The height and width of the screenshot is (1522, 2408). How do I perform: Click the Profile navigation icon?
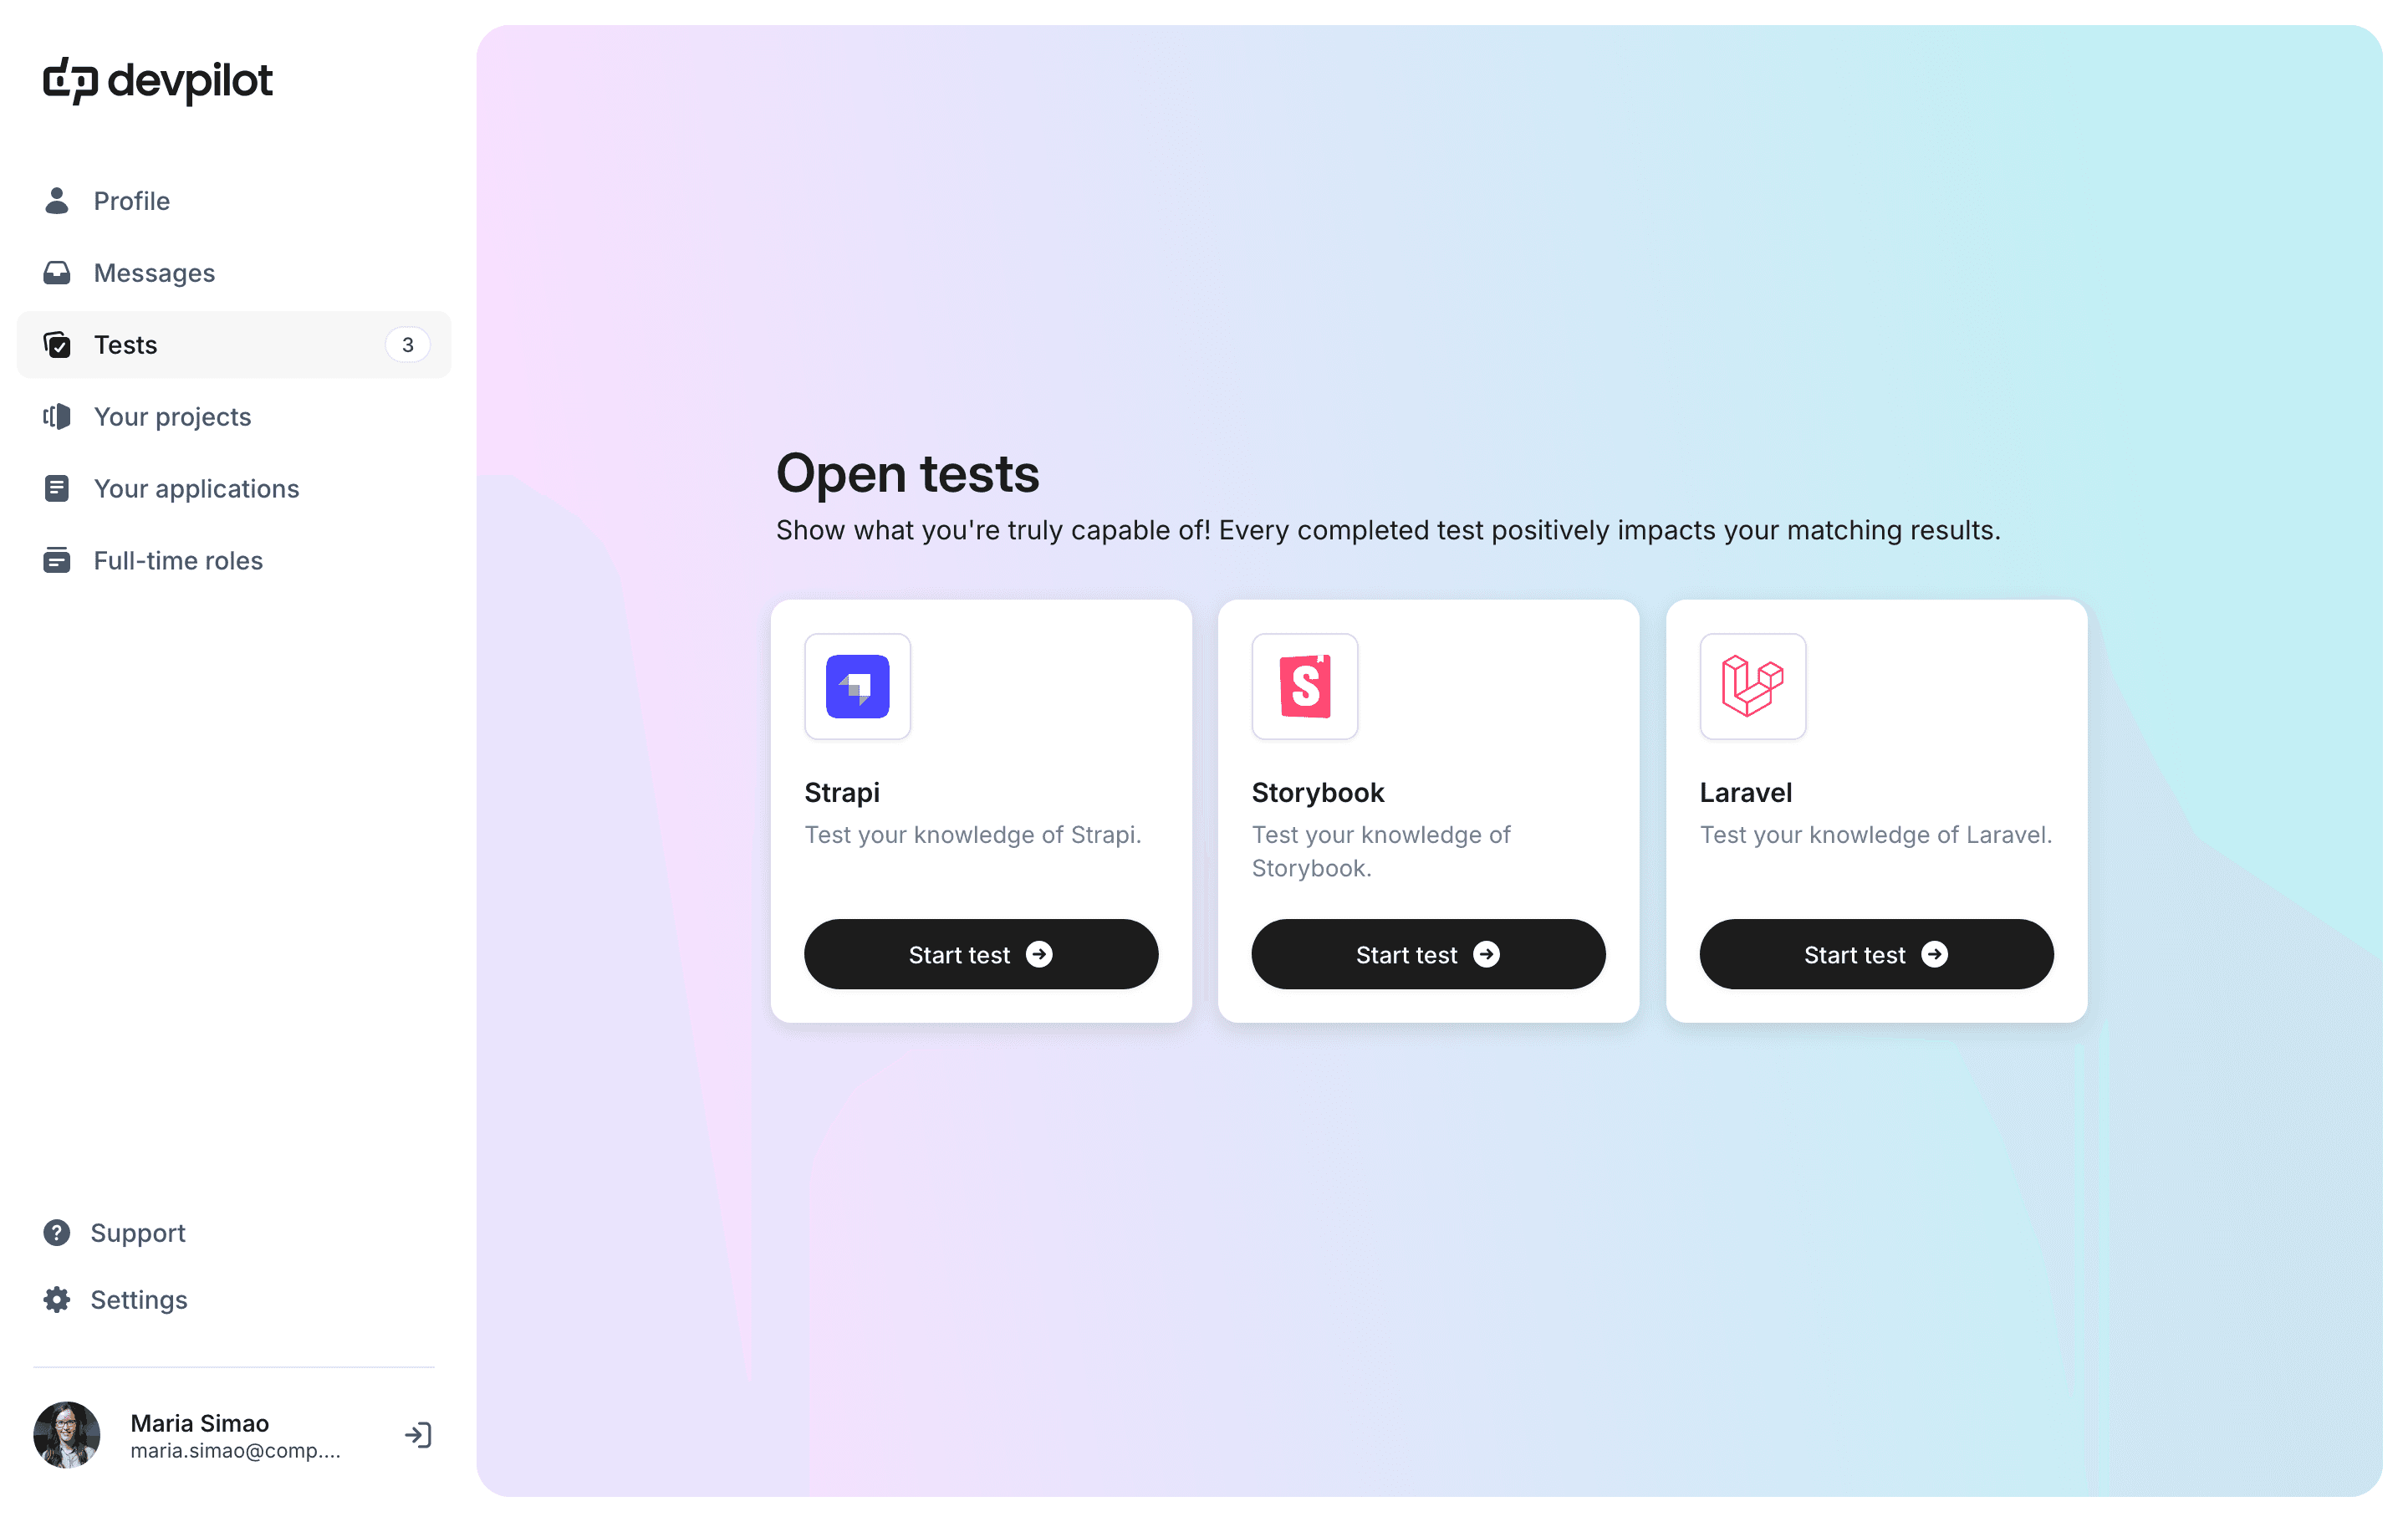click(x=56, y=200)
